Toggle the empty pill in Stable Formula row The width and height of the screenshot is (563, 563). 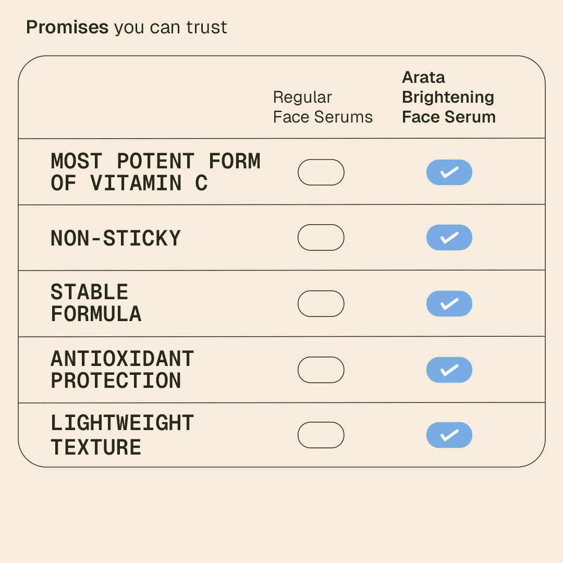tap(321, 304)
